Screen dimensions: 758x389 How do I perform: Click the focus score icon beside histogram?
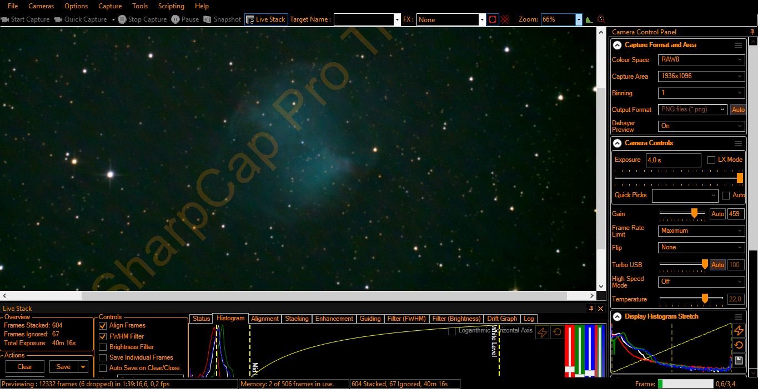click(x=601, y=19)
